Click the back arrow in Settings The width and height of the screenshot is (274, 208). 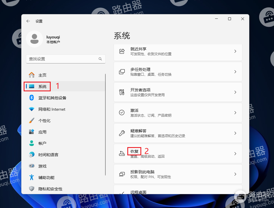pos(28,21)
